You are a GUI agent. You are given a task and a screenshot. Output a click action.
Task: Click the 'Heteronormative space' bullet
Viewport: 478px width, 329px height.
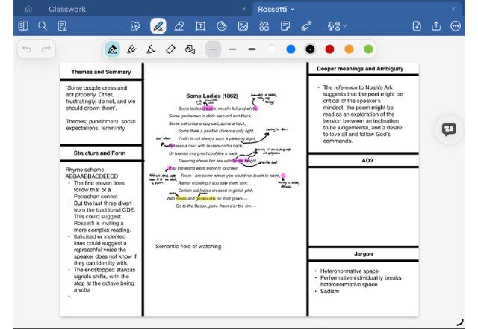pos(350,271)
